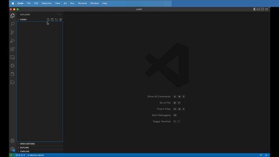Open the Edit menu
Image resolution: width=279 pixels, height=157 pixels.
(36, 3)
